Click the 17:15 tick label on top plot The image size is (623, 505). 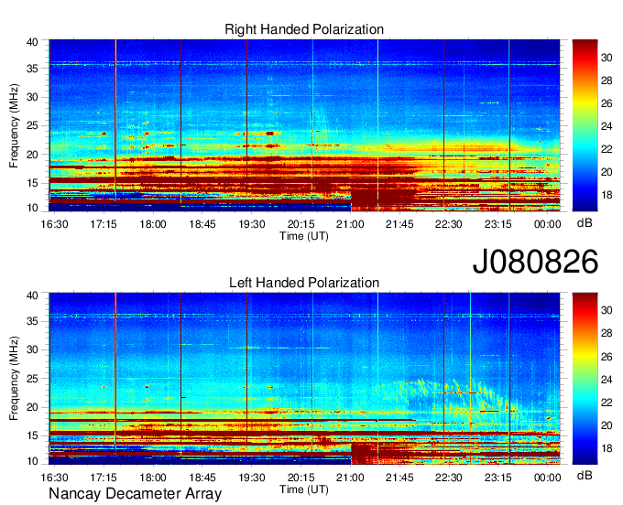point(104,224)
